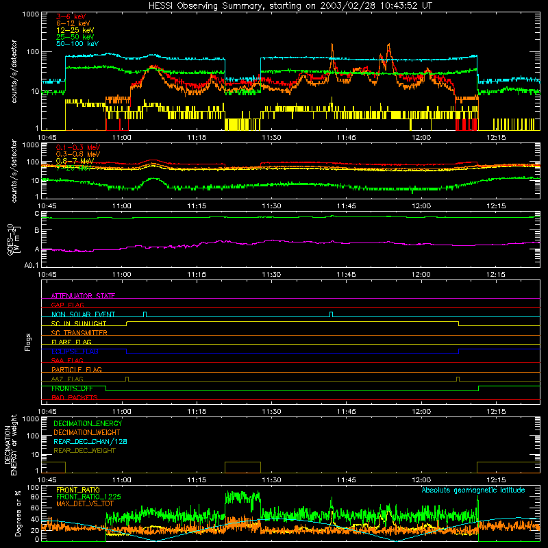The width and height of the screenshot is (548, 548).
Task: Click the B class tick label on GOES plot
Action: coord(37,230)
